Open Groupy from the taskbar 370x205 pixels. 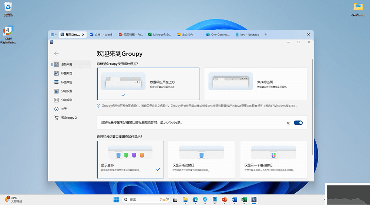click(254, 200)
